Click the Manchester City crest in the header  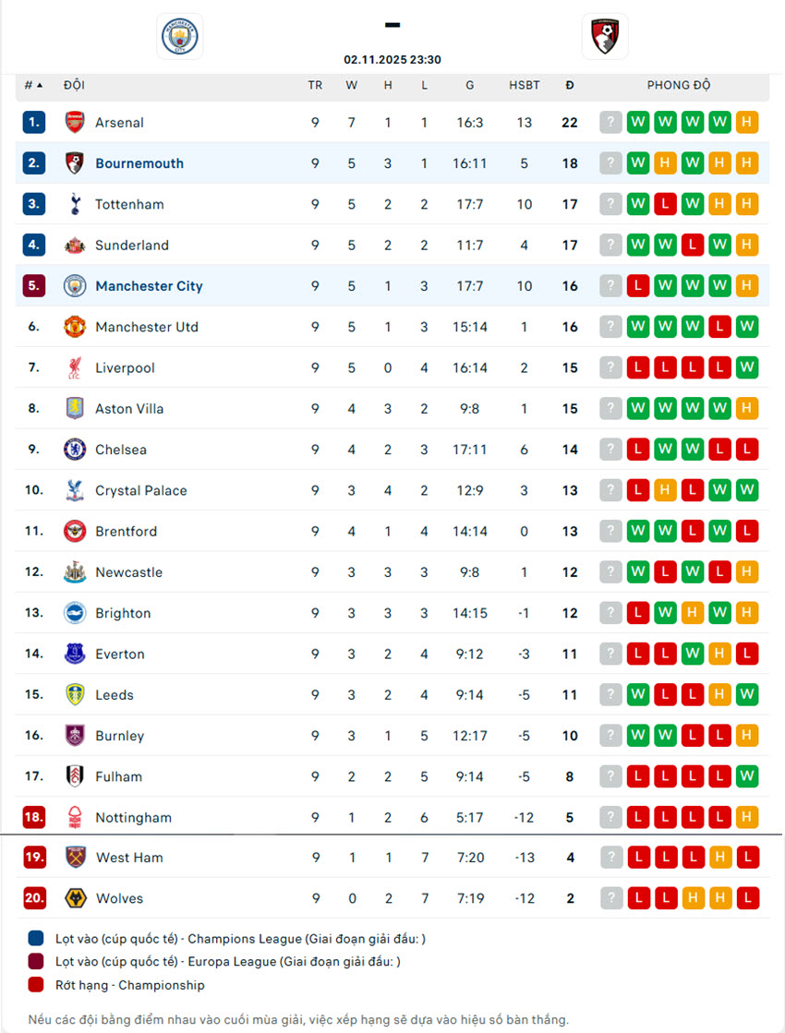[x=180, y=37]
